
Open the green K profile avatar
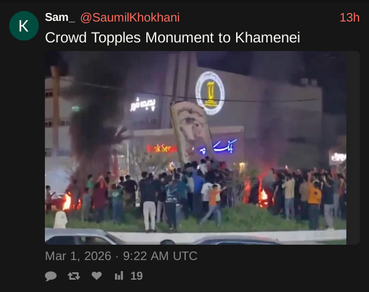[24, 26]
